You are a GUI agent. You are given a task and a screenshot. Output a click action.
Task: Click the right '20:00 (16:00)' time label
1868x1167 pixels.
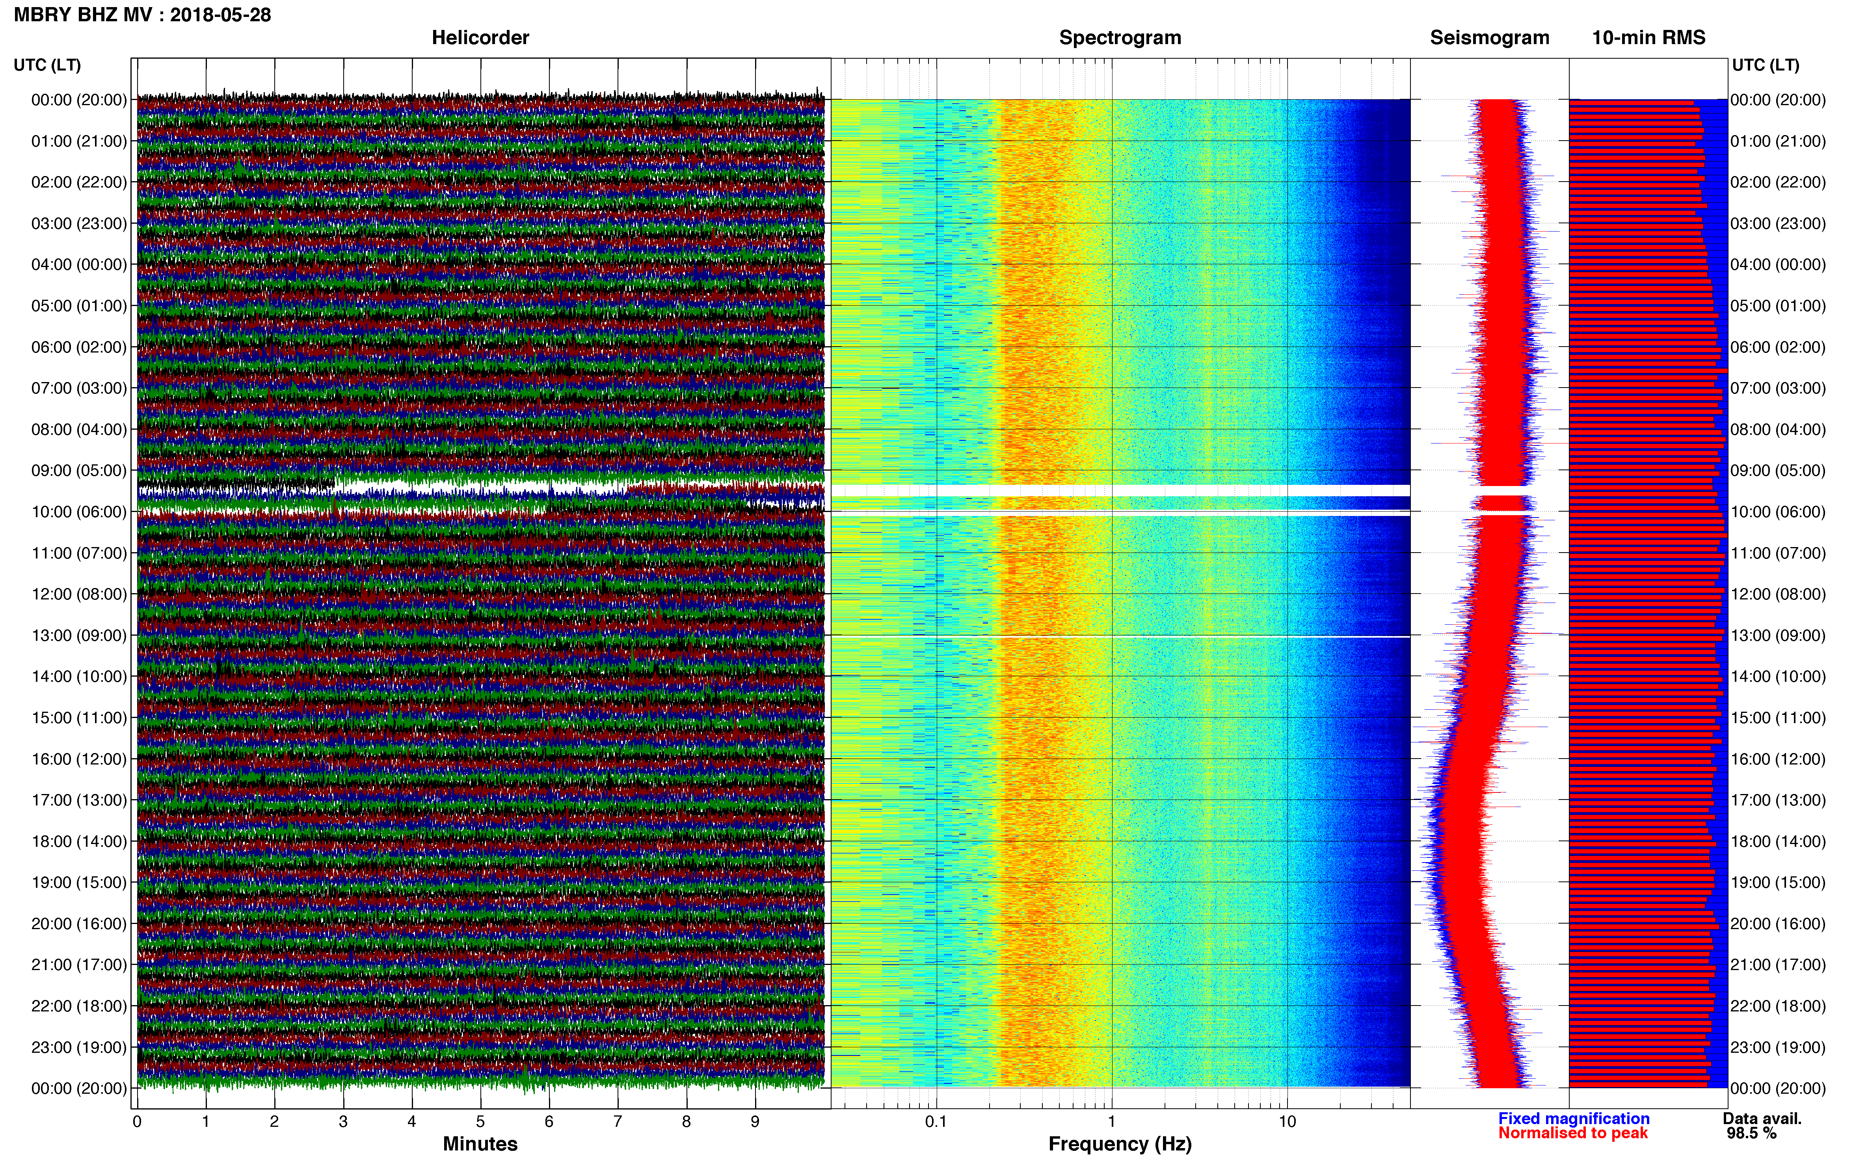click(1779, 924)
